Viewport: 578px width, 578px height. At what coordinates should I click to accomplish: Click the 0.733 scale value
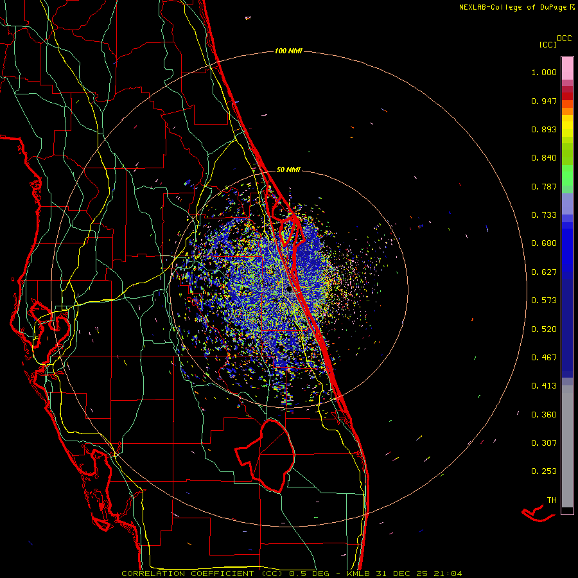coord(544,215)
